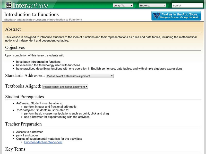This screenshot has height=154, width=206.
Task: Click 'pencil and paper' bullet
Action: point(27,136)
